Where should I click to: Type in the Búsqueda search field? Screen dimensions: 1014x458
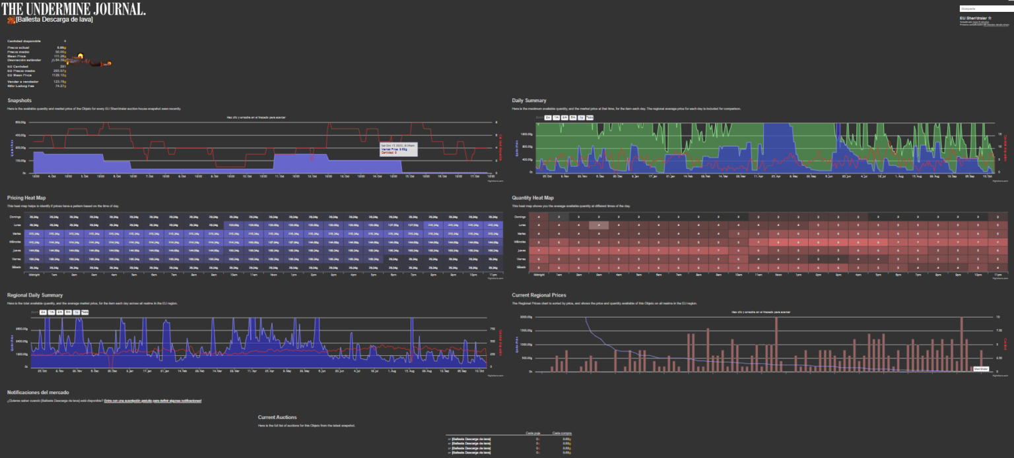tap(984, 8)
